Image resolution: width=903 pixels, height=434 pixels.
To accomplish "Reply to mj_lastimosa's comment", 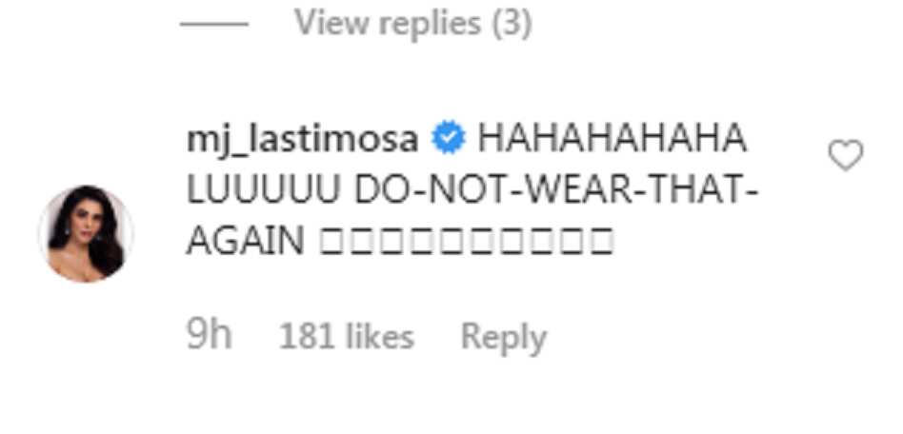I will 503,338.
